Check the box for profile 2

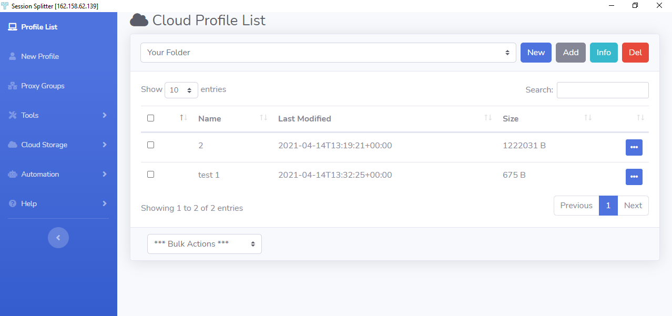pyautogui.click(x=151, y=145)
